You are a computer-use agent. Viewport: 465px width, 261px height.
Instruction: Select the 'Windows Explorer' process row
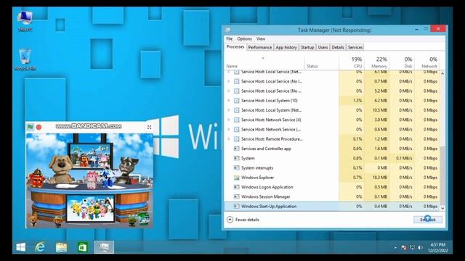(x=332, y=178)
